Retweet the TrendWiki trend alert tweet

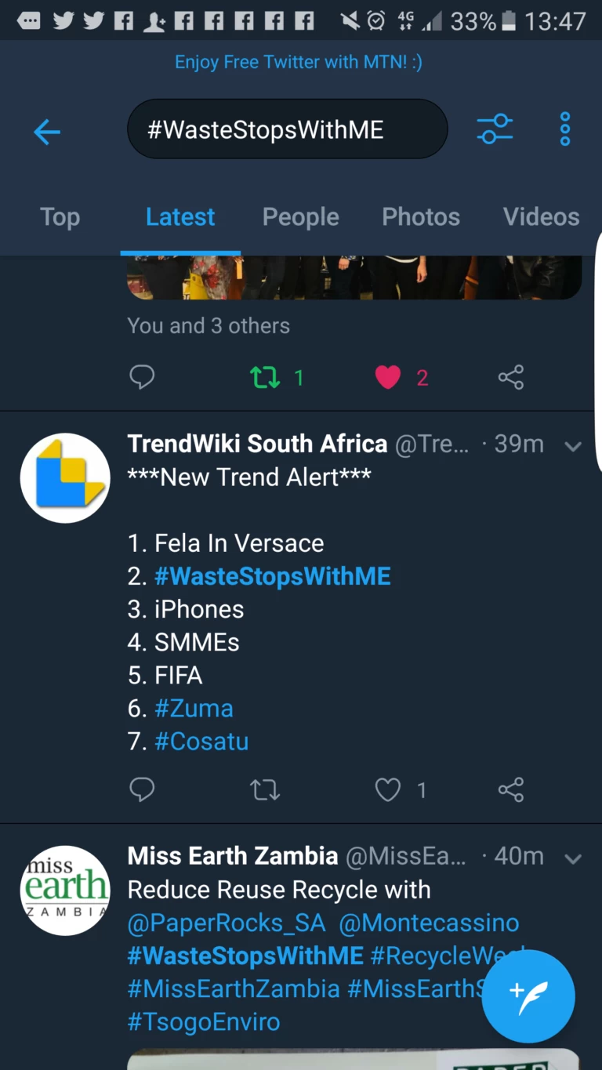[265, 789]
